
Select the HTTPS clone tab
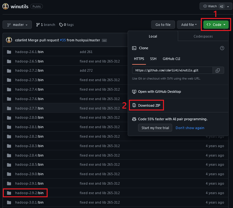139,59
